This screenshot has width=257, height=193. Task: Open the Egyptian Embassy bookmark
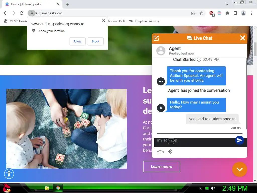click(144, 21)
